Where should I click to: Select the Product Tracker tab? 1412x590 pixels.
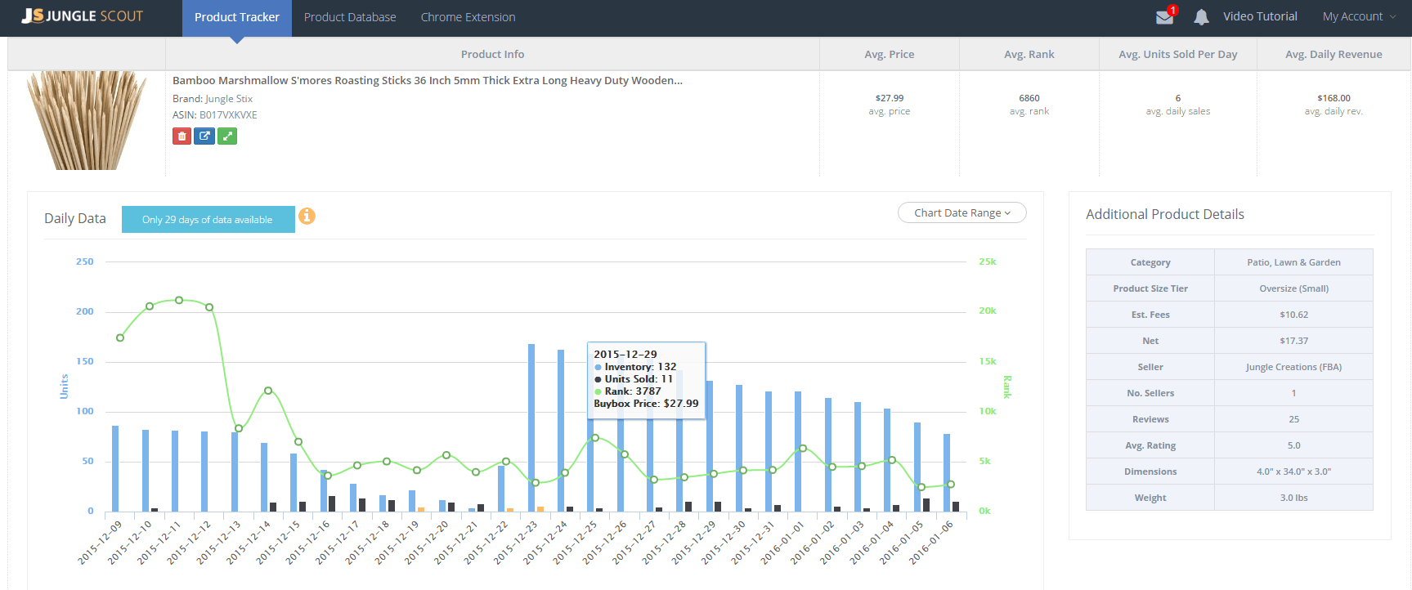[237, 17]
